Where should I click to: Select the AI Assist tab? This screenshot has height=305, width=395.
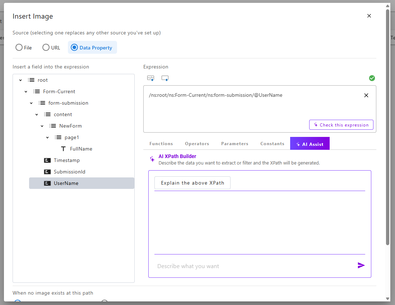click(310, 144)
